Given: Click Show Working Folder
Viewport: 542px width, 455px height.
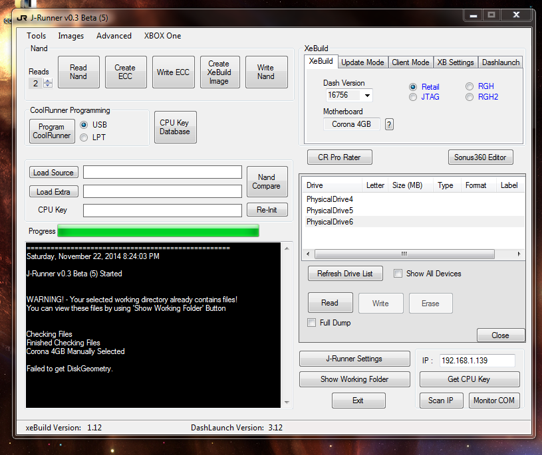Looking at the screenshot, I should [x=354, y=379].
